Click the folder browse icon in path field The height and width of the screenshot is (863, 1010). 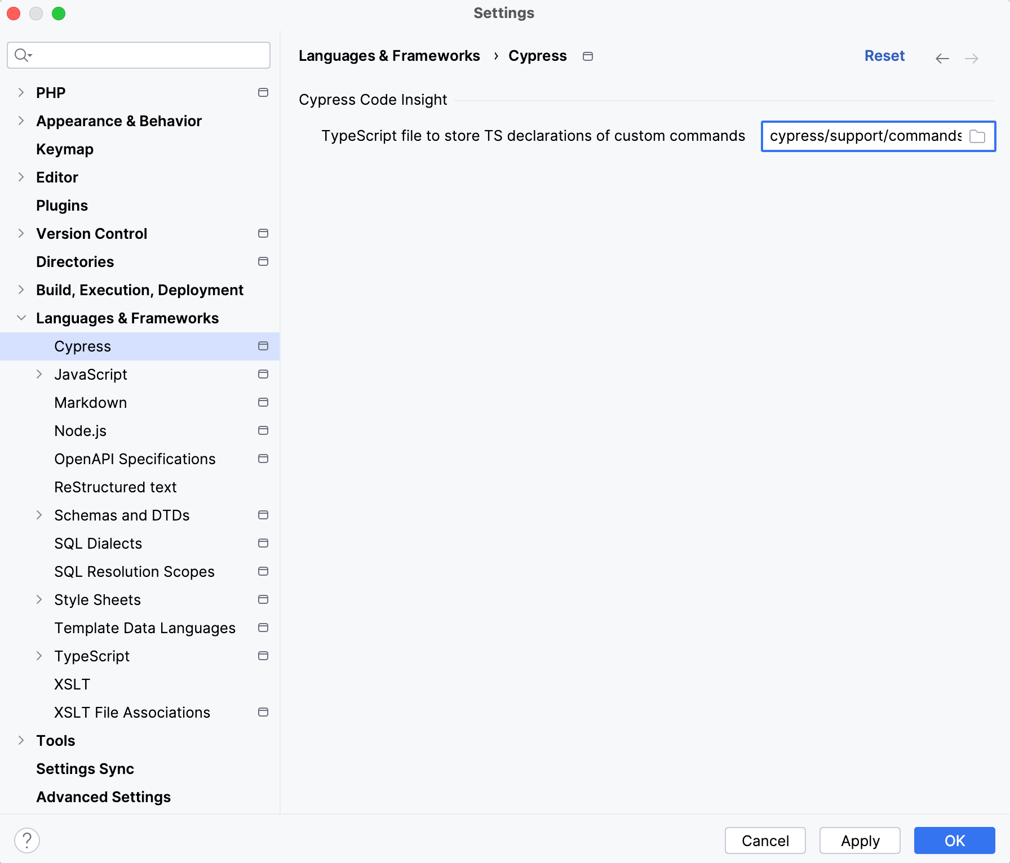(977, 136)
